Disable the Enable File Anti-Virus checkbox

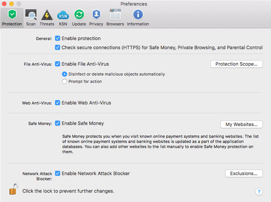pyautogui.click(x=58, y=64)
